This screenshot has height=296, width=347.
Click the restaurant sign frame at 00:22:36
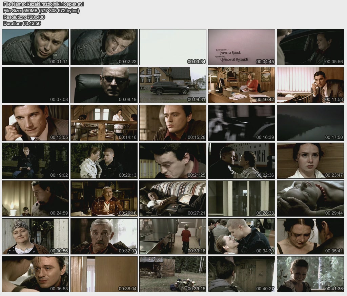[x=242, y=161]
